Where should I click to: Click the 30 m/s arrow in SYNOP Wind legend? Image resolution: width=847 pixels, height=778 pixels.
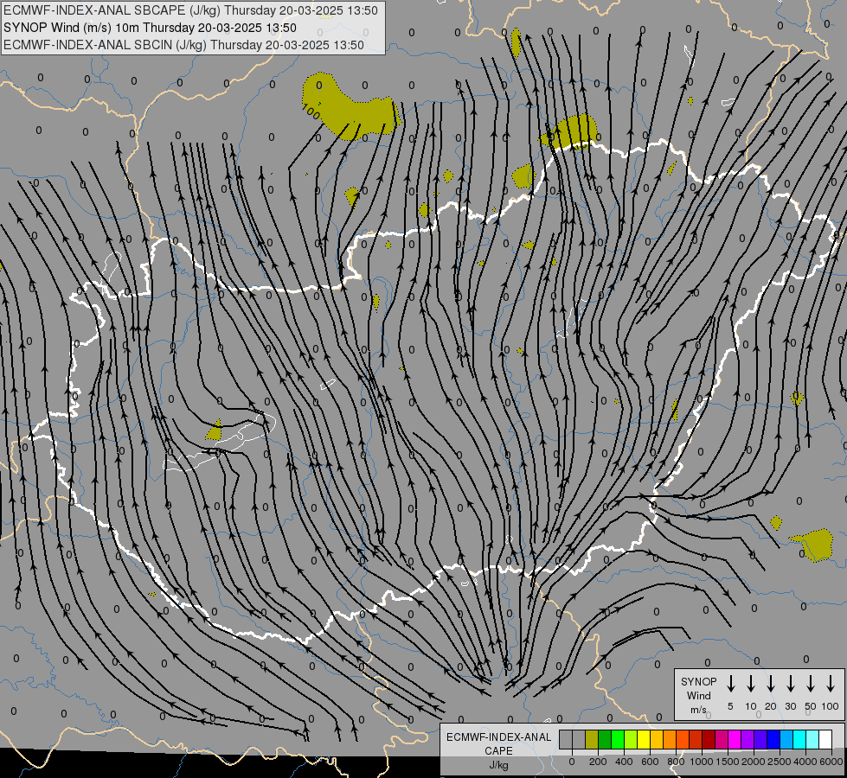[790, 683]
